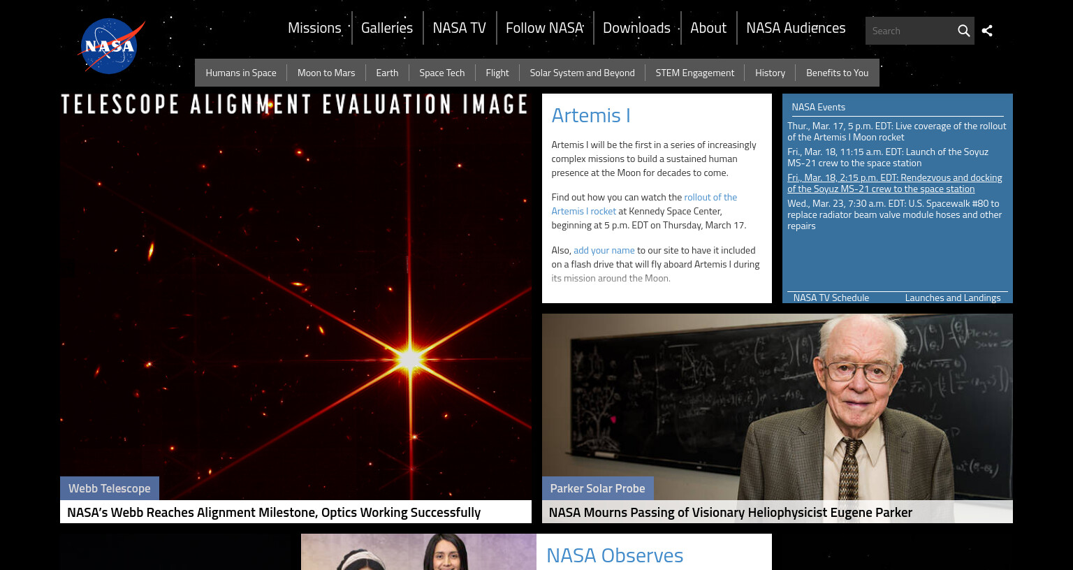Open the NASA Audiences menu
Image resolution: width=1073 pixels, height=570 pixels.
coord(796,28)
